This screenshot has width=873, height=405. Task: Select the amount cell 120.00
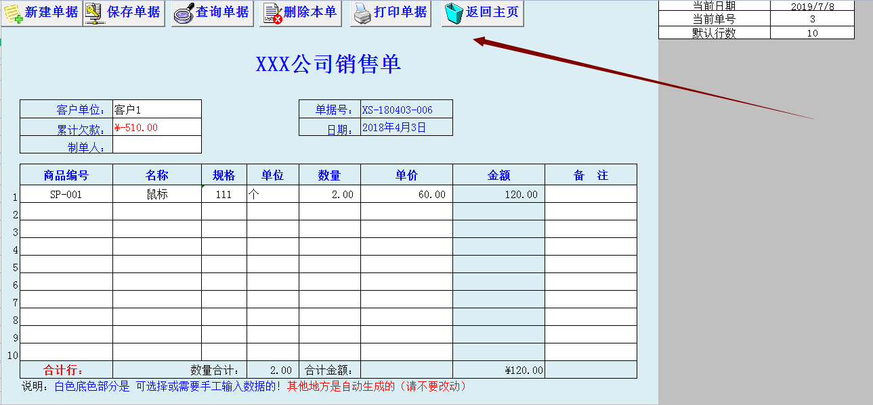[x=499, y=194]
